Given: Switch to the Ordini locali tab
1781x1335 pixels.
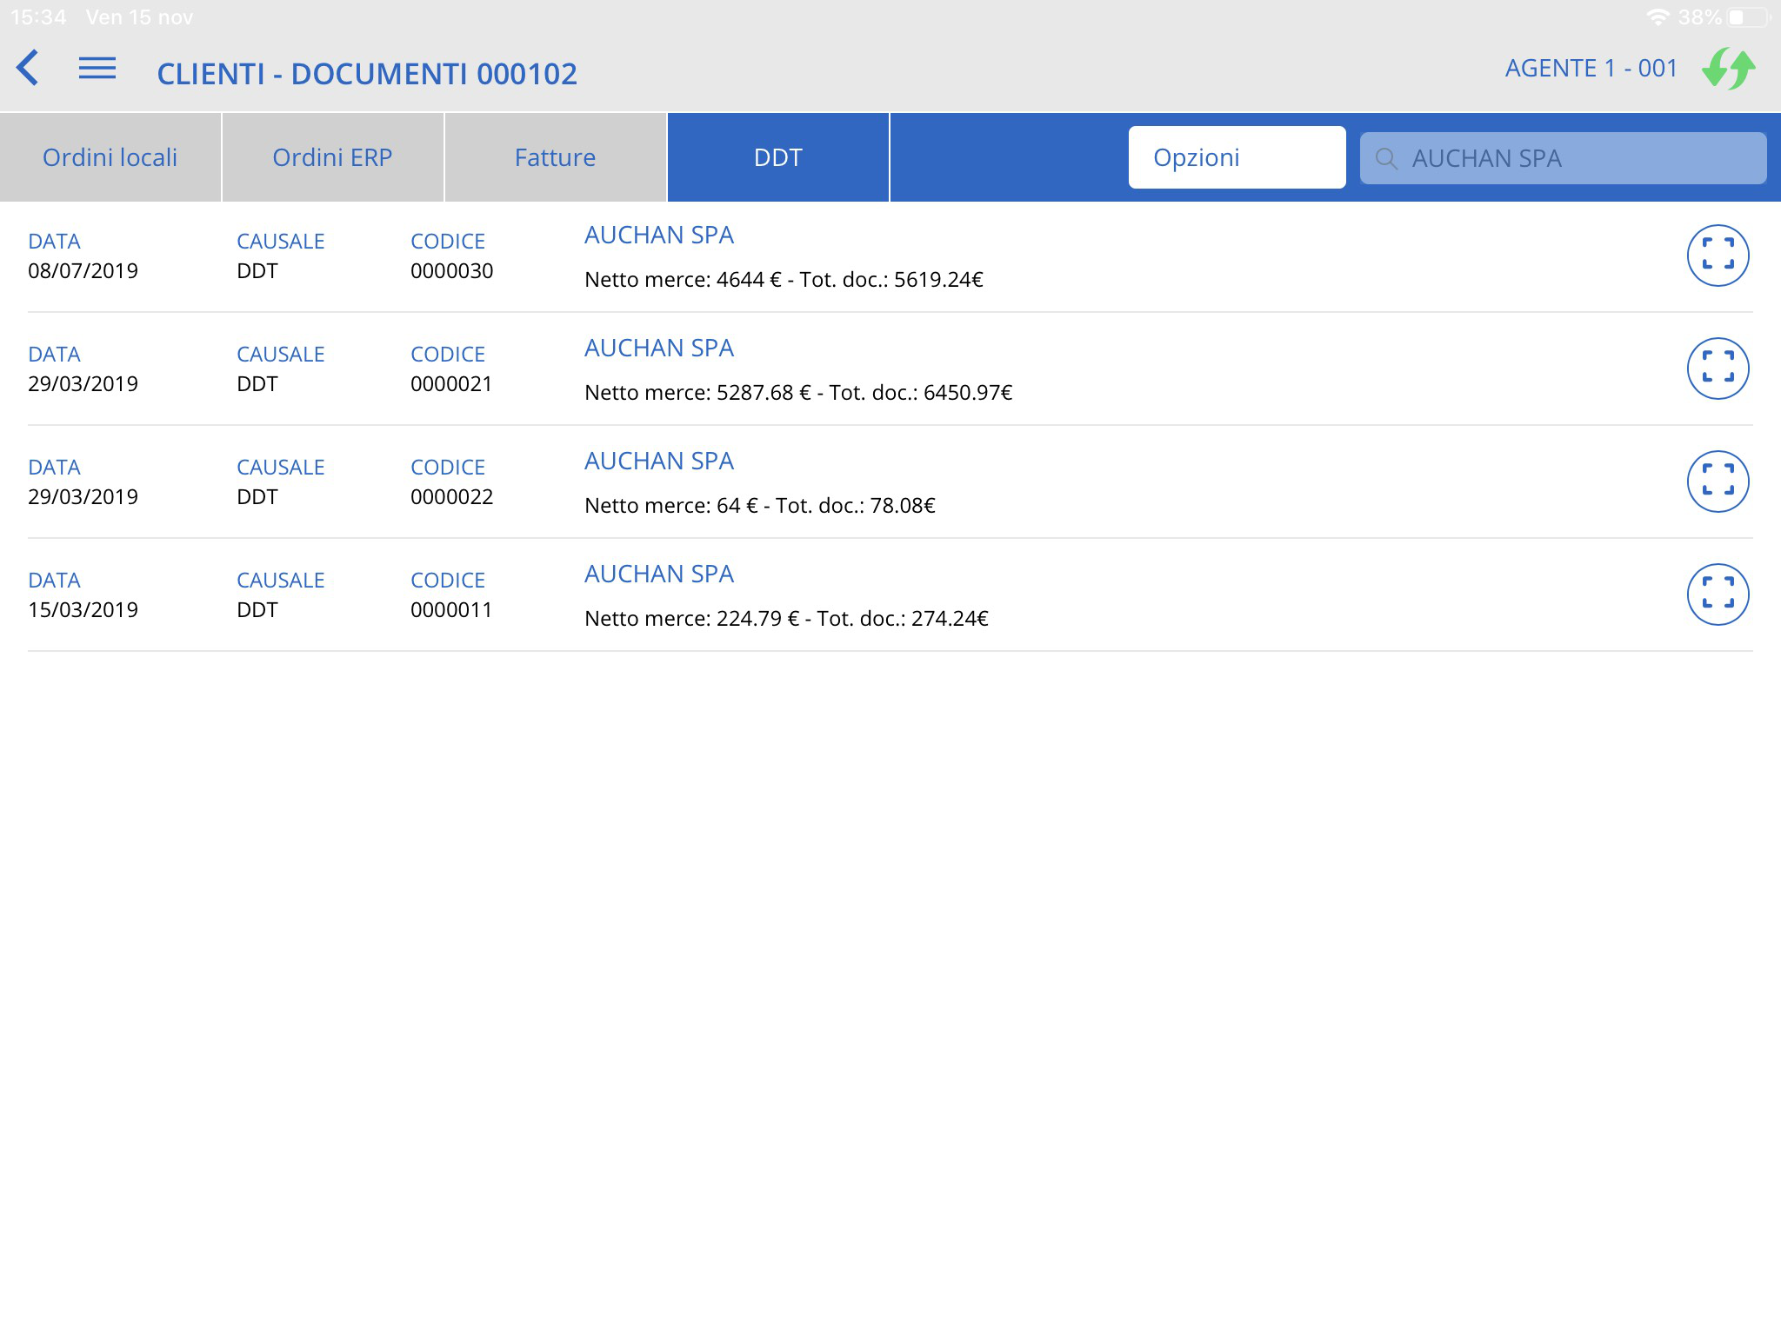Looking at the screenshot, I should click(x=110, y=157).
